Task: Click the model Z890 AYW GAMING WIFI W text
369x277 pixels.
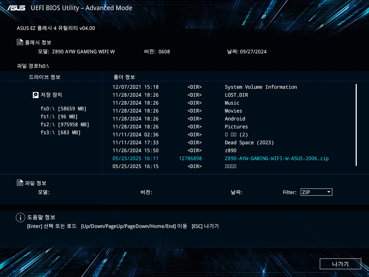Action: pos(83,52)
